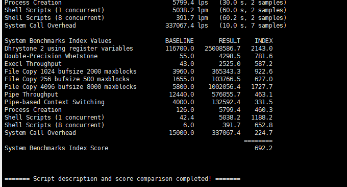
Task: Click the 'Execl Throughput' label
Action: pyautogui.click(x=33, y=64)
